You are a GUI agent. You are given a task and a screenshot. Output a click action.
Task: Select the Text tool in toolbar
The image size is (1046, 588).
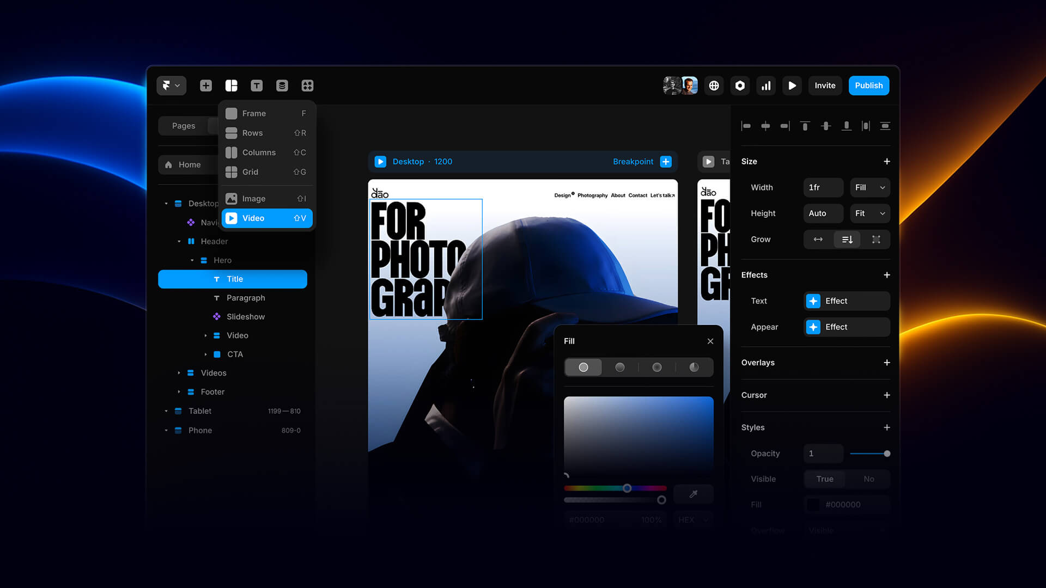coord(257,85)
